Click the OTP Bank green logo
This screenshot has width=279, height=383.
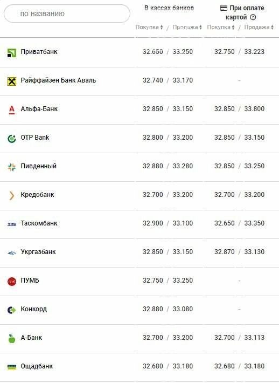tap(12, 139)
